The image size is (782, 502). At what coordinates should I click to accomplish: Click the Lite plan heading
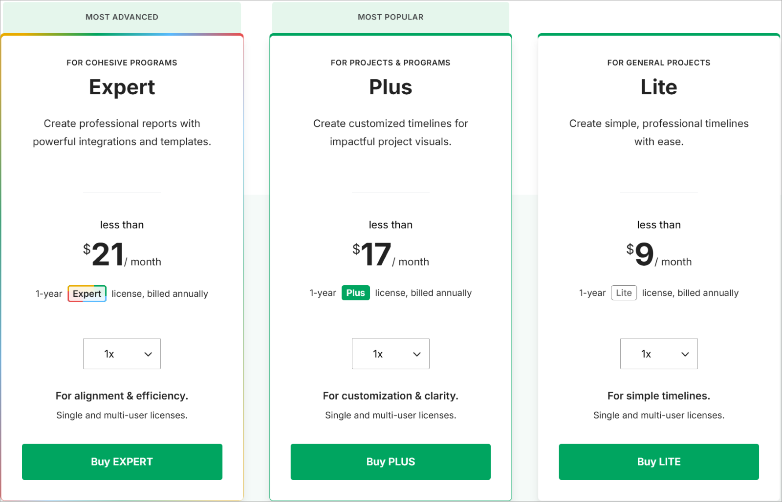point(658,87)
